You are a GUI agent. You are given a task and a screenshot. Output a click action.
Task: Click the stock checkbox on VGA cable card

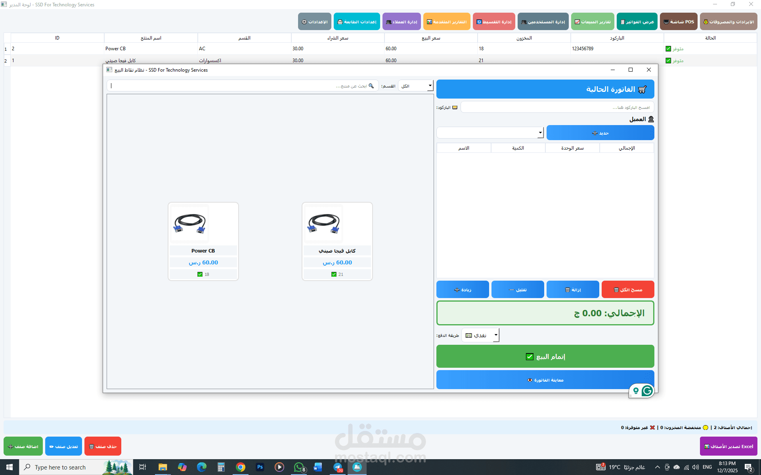[334, 274]
